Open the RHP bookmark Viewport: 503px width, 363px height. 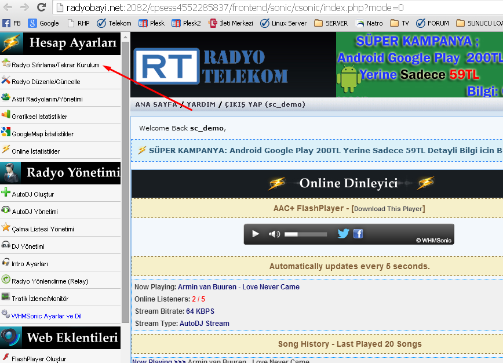(x=79, y=23)
